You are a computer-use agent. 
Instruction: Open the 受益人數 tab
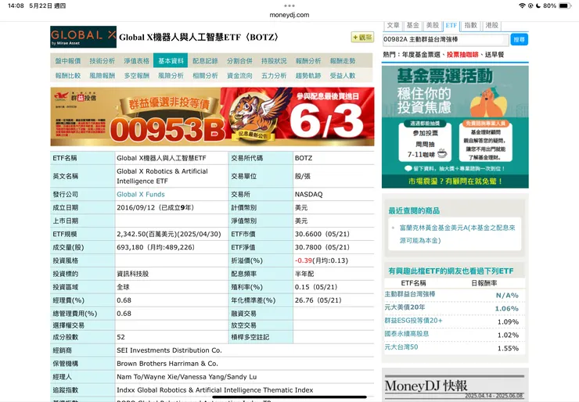(342, 76)
